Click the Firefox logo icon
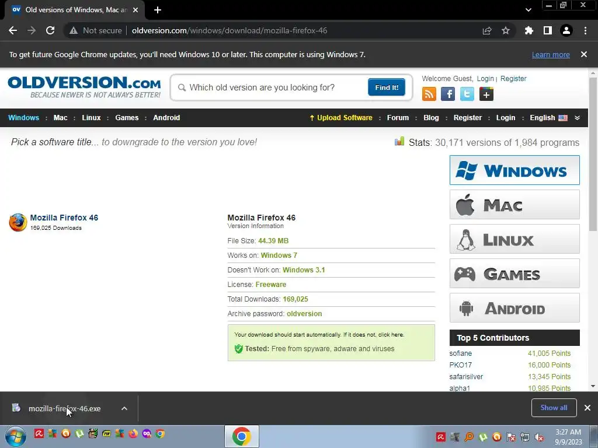This screenshot has height=448, width=598. pos(18,222)
